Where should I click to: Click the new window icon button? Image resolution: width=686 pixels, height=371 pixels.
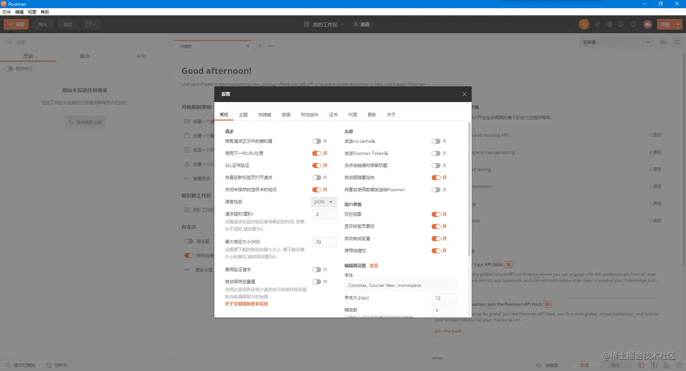tap(91, 24)
